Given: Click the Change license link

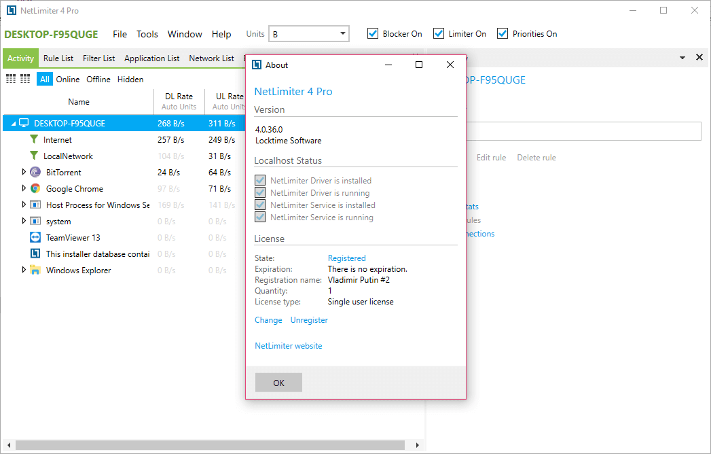Looking at the screenshot, I should (268, 320).
